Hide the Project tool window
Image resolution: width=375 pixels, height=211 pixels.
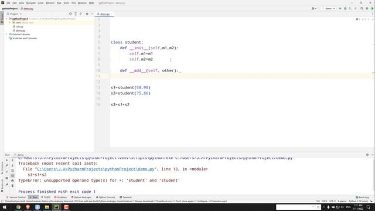(x=92, y=14)
